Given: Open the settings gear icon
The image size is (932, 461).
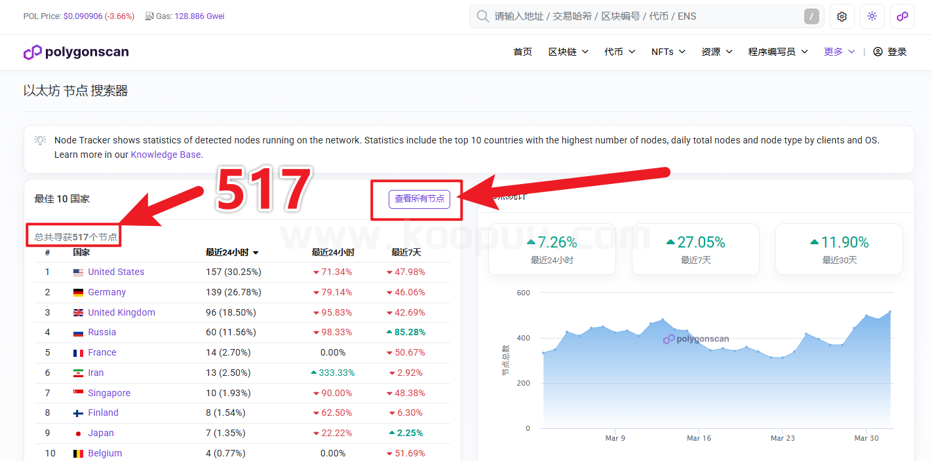Looking at the screenshot, I should (x=842, y=16).
